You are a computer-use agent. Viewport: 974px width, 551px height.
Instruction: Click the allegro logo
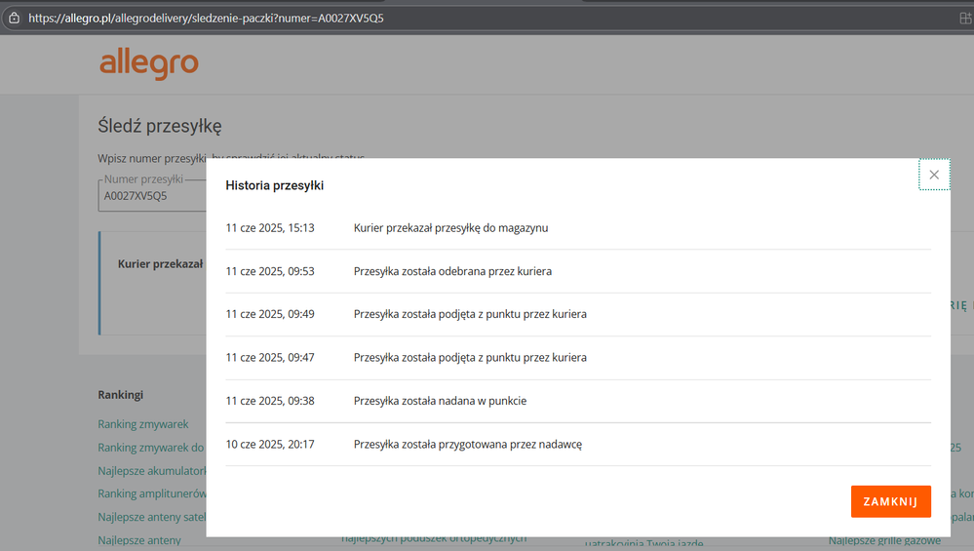tap(148, 63)
